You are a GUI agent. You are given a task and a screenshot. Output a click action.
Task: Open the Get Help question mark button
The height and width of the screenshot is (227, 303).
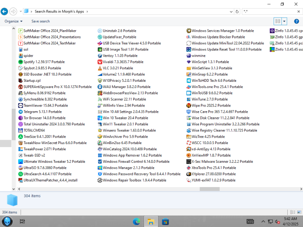296,21
